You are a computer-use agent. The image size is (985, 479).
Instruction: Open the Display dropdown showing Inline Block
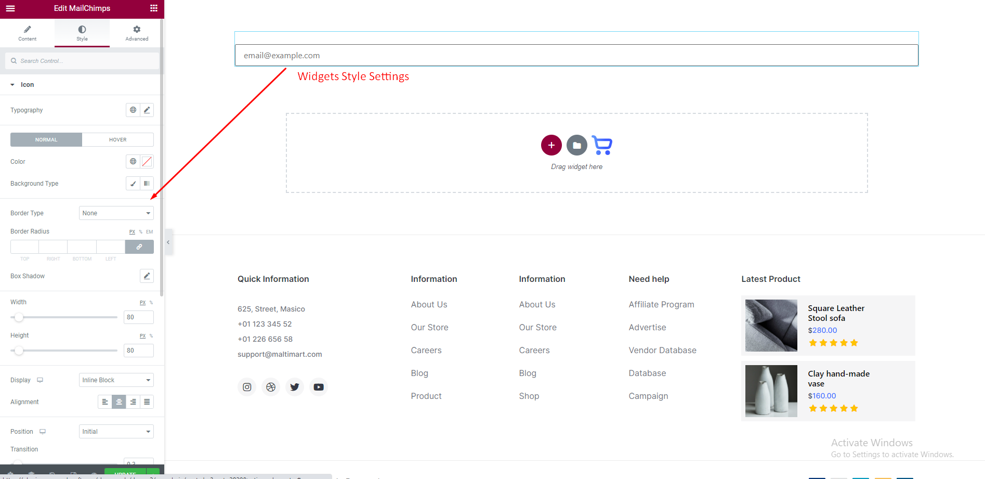point(116,380)
